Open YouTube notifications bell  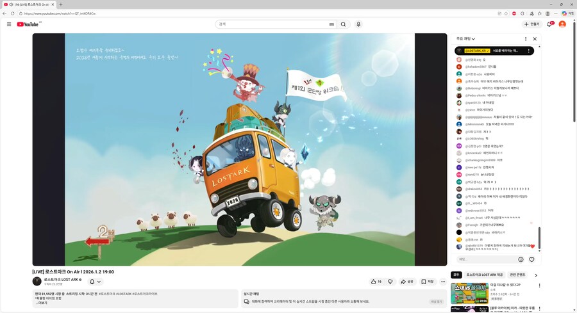tap(549, 24)
